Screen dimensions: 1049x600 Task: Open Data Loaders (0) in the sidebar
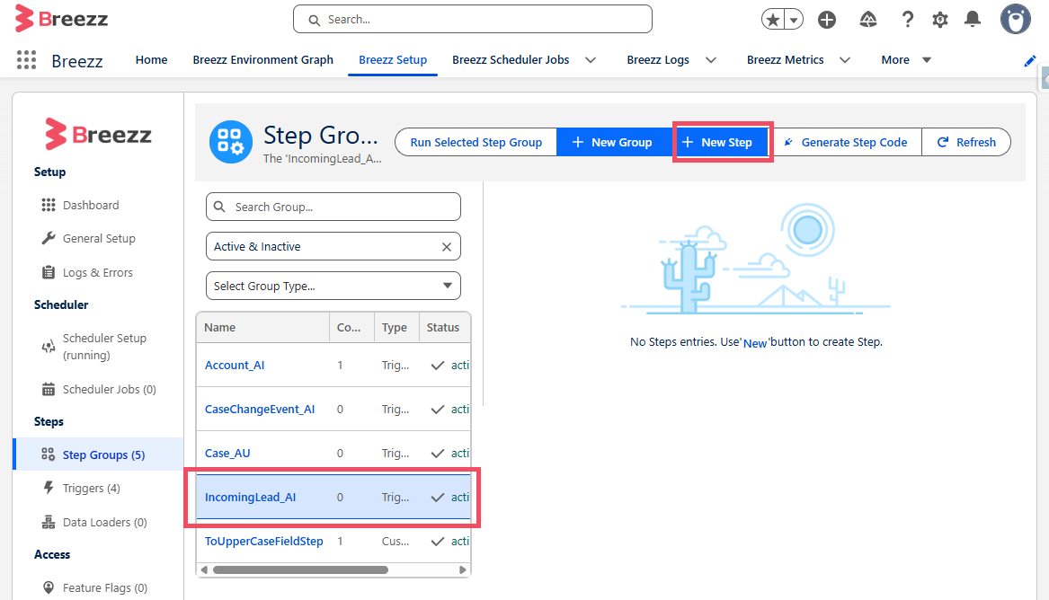[104, 523]
